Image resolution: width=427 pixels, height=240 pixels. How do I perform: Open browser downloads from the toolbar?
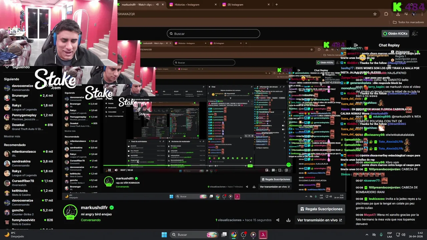398,14
